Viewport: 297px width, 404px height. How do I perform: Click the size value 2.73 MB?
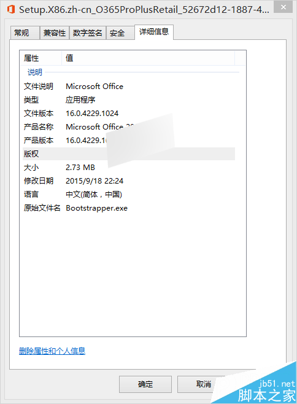point(80,168)
